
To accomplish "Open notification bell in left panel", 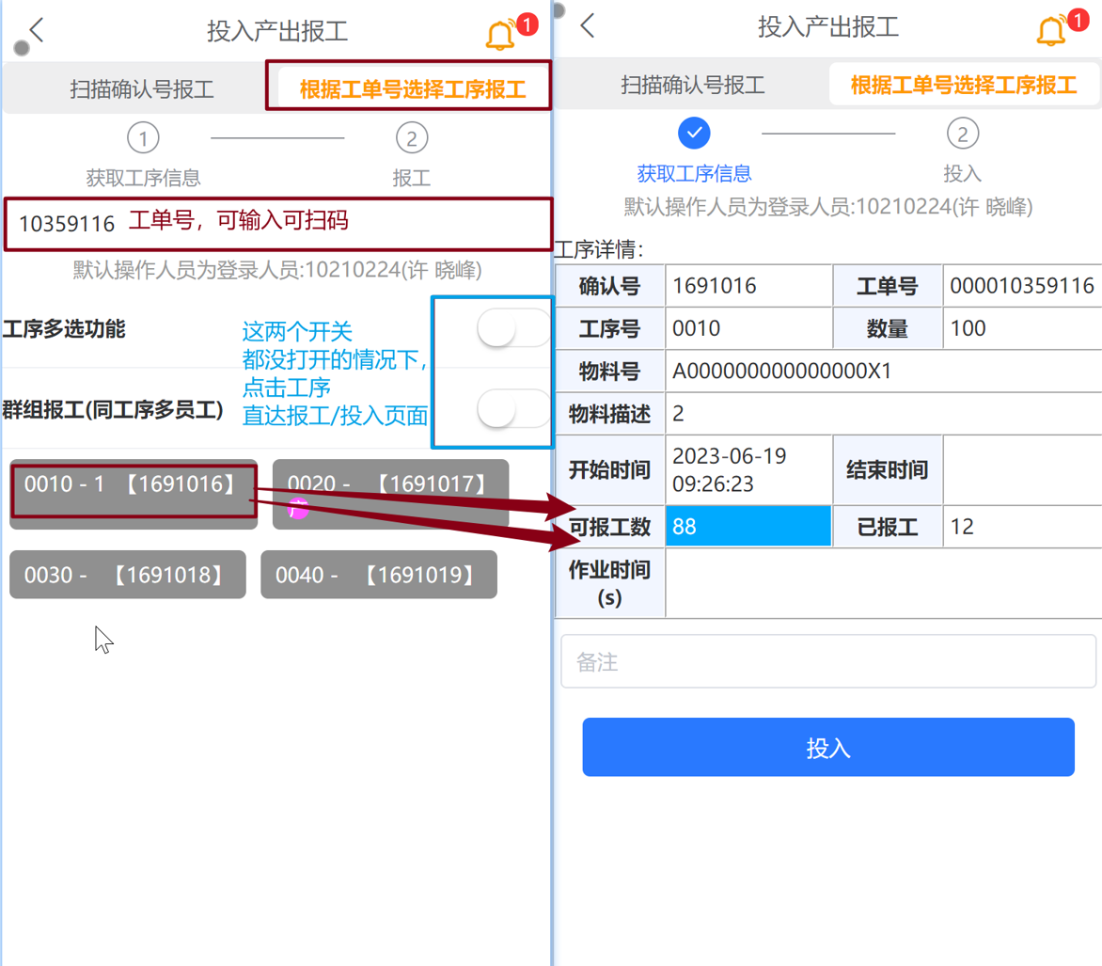I will (501, 35).
